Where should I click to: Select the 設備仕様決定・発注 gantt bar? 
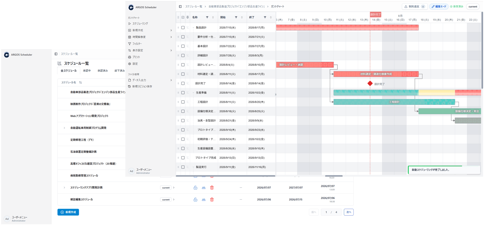coord(450,111)
